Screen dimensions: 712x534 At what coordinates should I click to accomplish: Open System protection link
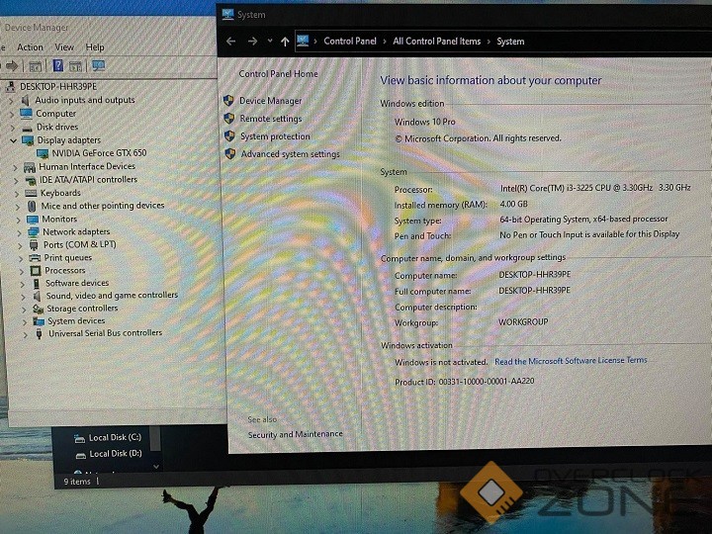(275, 136)
